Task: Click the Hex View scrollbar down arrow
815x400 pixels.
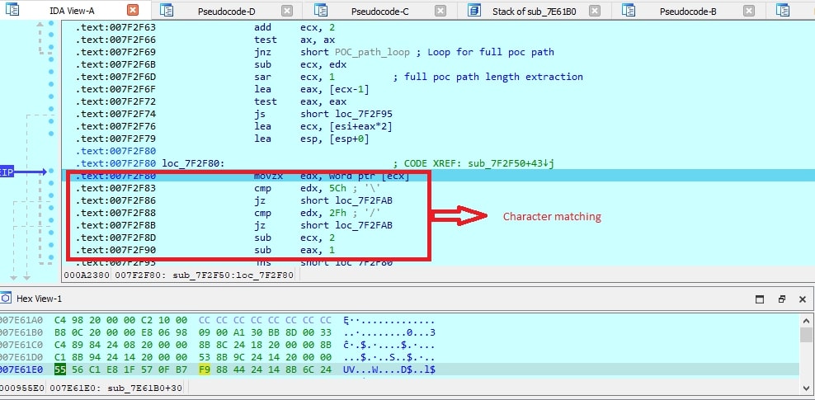Action: click(806, 388)
